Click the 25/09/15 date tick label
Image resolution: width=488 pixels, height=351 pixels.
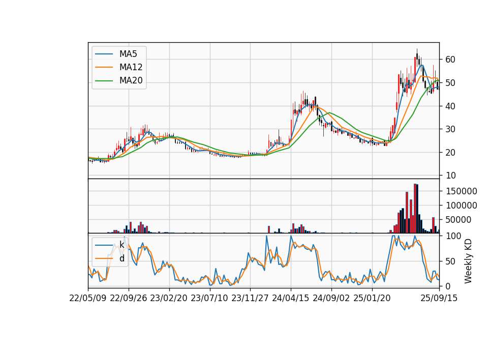(439, 298)
